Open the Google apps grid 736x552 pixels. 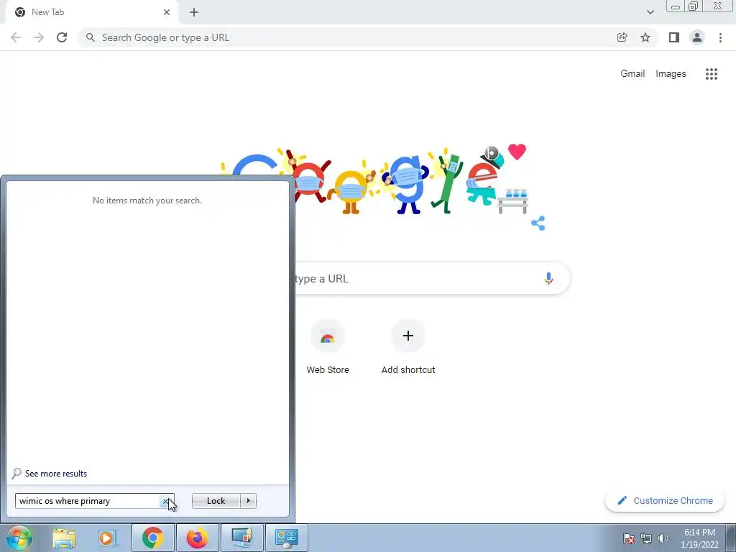tap(711, 74)
